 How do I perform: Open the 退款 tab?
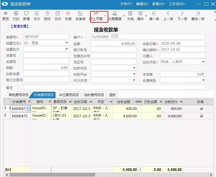[x=112, y=95]
